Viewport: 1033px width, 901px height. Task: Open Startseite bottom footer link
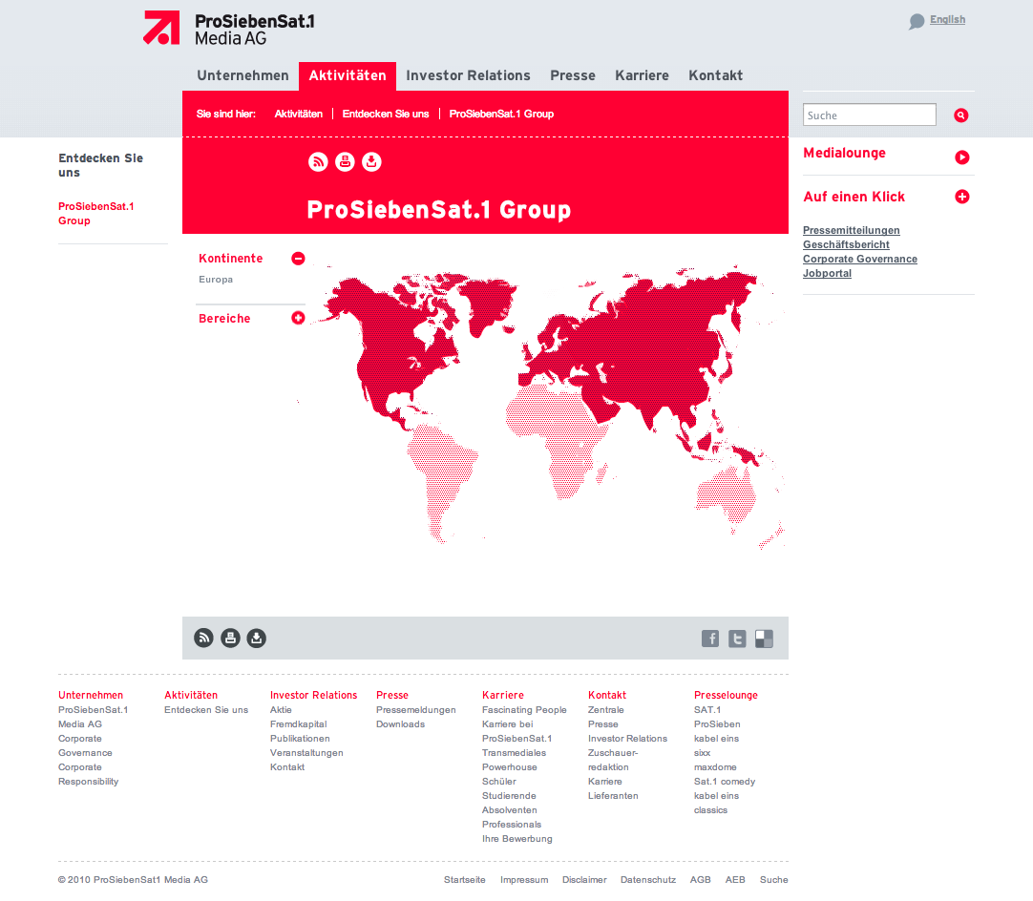point(464,880)
